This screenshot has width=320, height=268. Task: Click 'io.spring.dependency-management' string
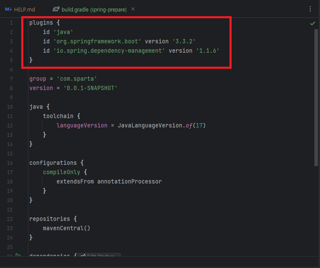click(109, 51)
